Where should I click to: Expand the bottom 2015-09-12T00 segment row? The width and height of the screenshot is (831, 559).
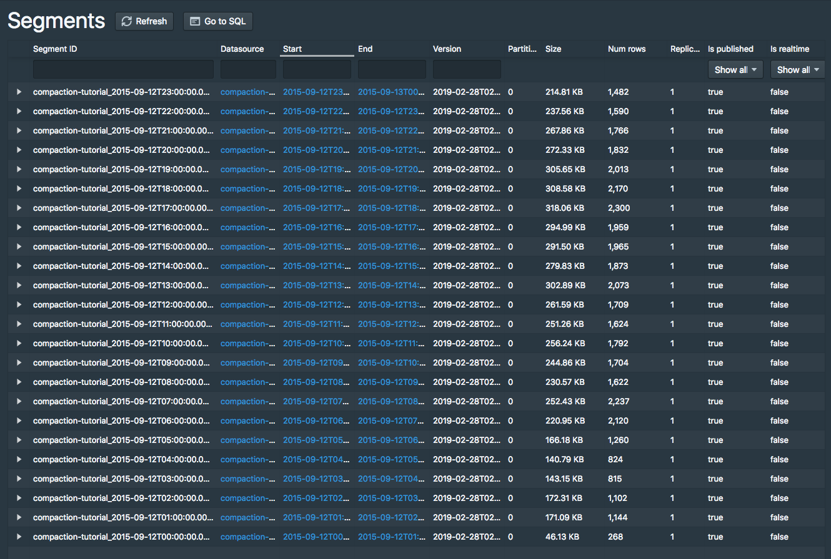18,537
